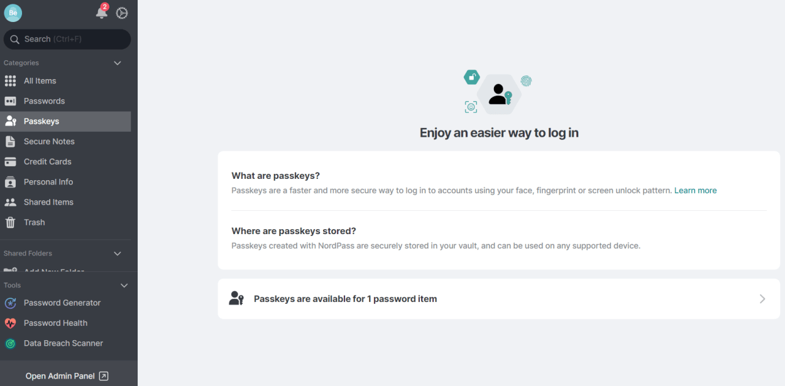Go to Shared Items
Screen dimensions: 785x386
click(x=48, y=202)
